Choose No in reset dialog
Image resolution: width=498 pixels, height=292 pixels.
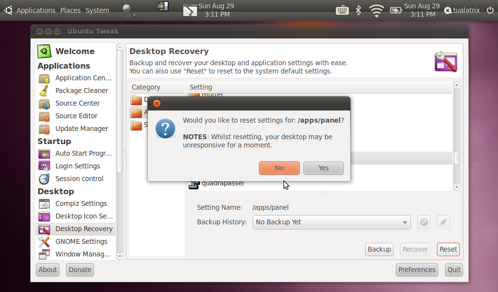(279, 168)
